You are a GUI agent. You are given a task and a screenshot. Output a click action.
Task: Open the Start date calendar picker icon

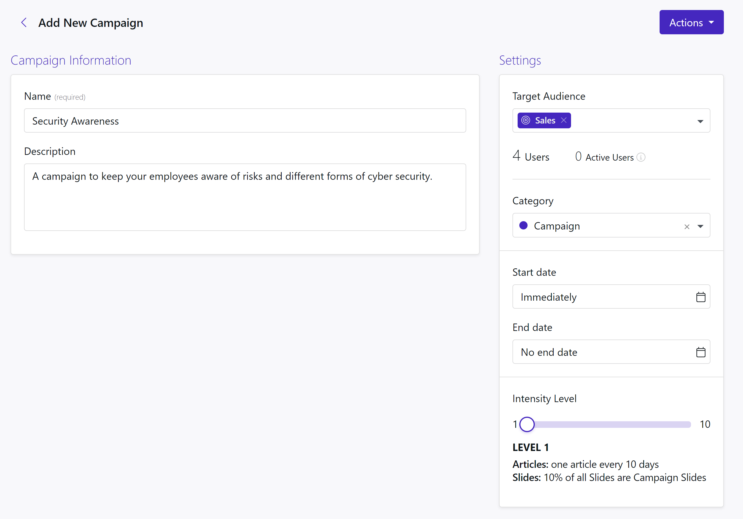(701, 297)
